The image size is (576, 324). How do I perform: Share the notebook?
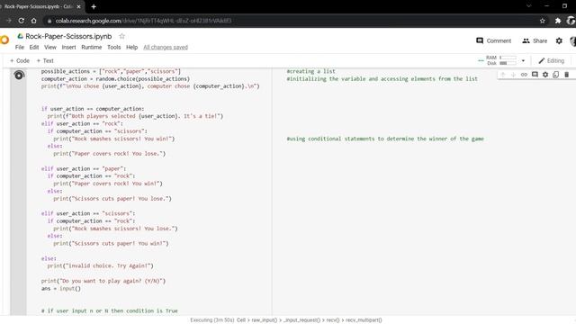click(535, 40)
